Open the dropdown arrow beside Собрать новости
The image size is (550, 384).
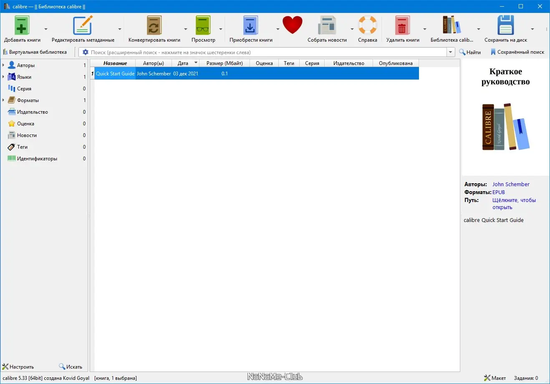coord(352,29)
